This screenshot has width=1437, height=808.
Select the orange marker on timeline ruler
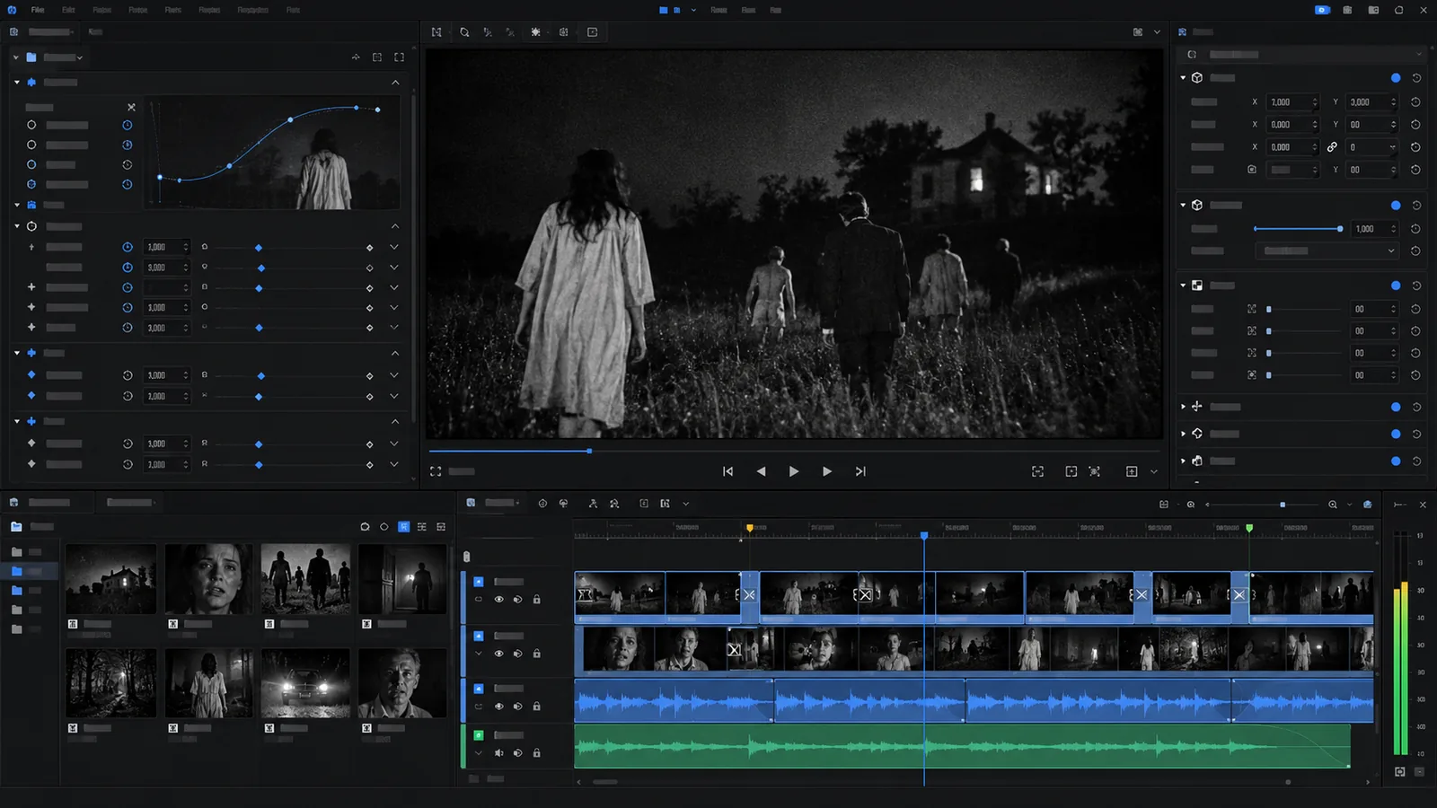coord(750,528)
